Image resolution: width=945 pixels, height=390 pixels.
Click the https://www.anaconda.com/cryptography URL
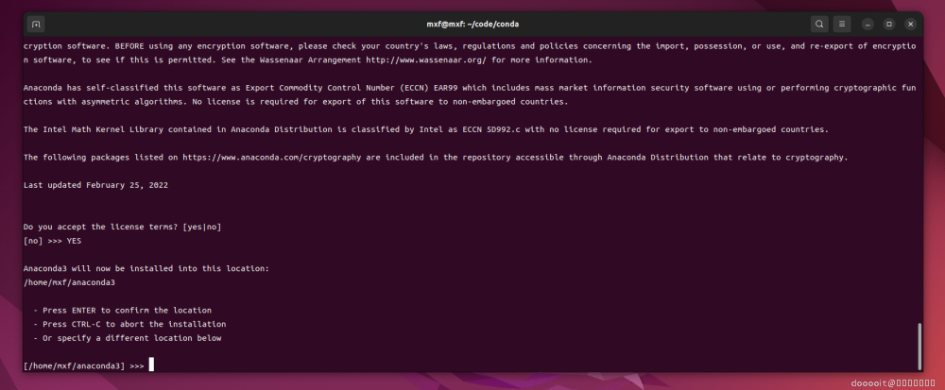(x=272, y=158)
